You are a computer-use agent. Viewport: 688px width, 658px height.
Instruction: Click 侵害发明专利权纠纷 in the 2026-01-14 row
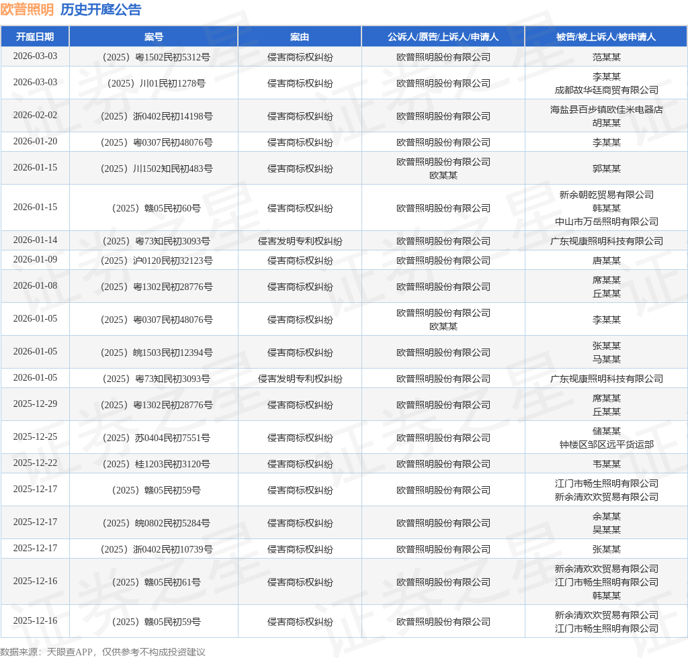pos(300,241)
